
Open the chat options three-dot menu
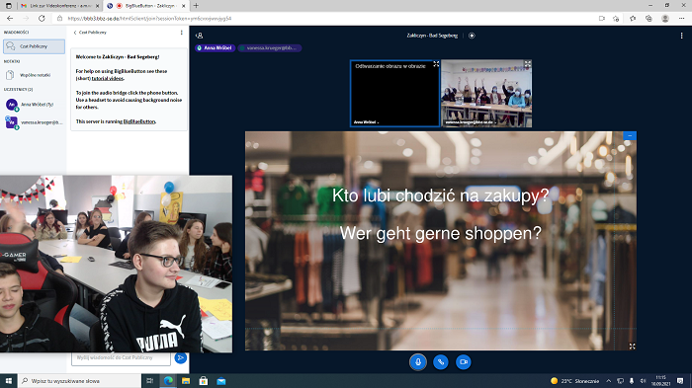[x=181, y=33]
